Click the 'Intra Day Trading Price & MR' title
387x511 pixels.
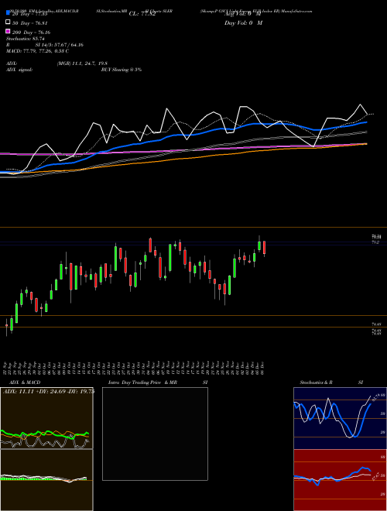(x=142, y=382)
